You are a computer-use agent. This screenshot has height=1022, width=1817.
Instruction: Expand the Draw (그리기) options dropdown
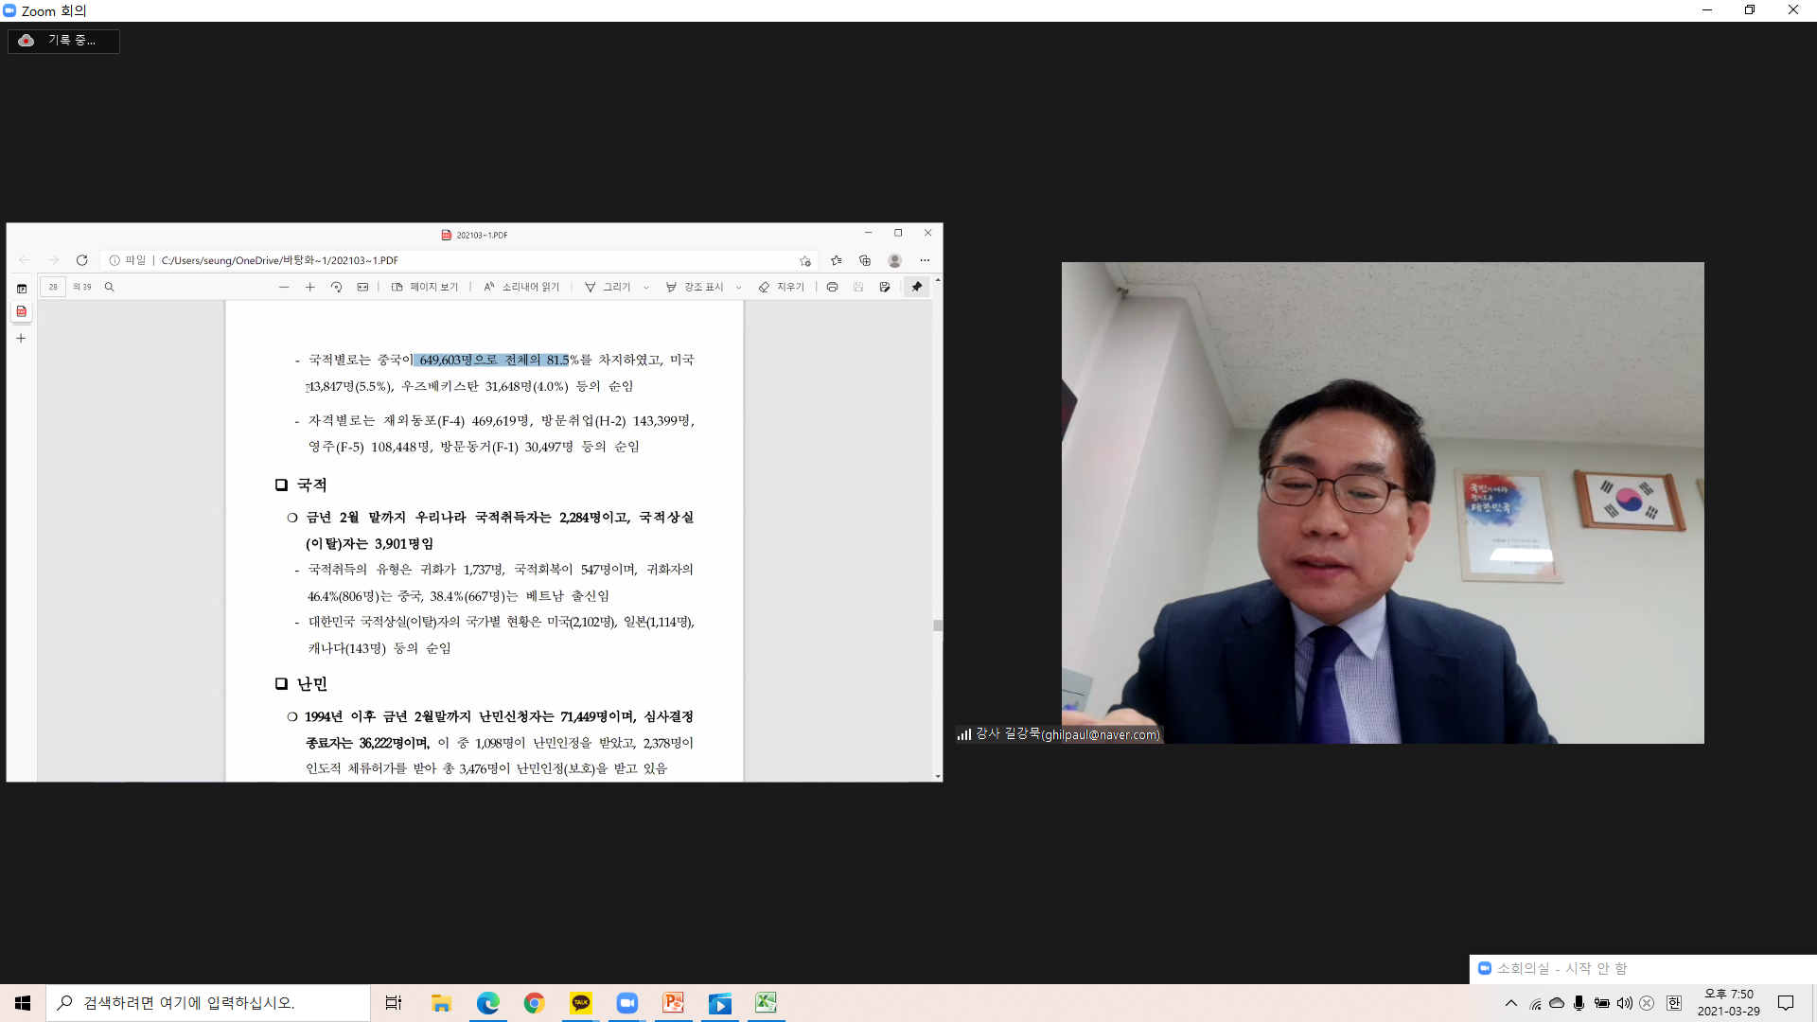(646, 288)
